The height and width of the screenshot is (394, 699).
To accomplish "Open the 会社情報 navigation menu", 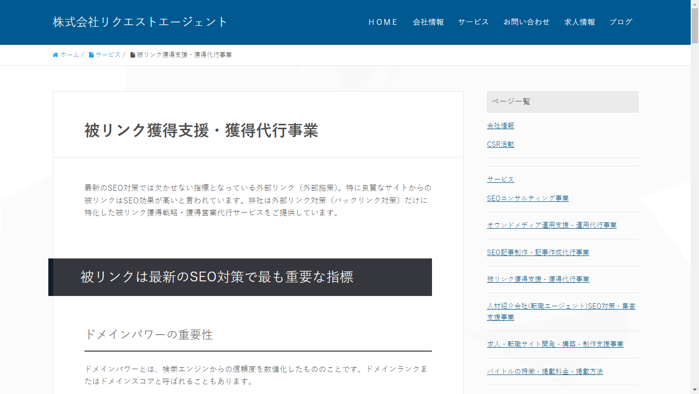I will 428,22.
